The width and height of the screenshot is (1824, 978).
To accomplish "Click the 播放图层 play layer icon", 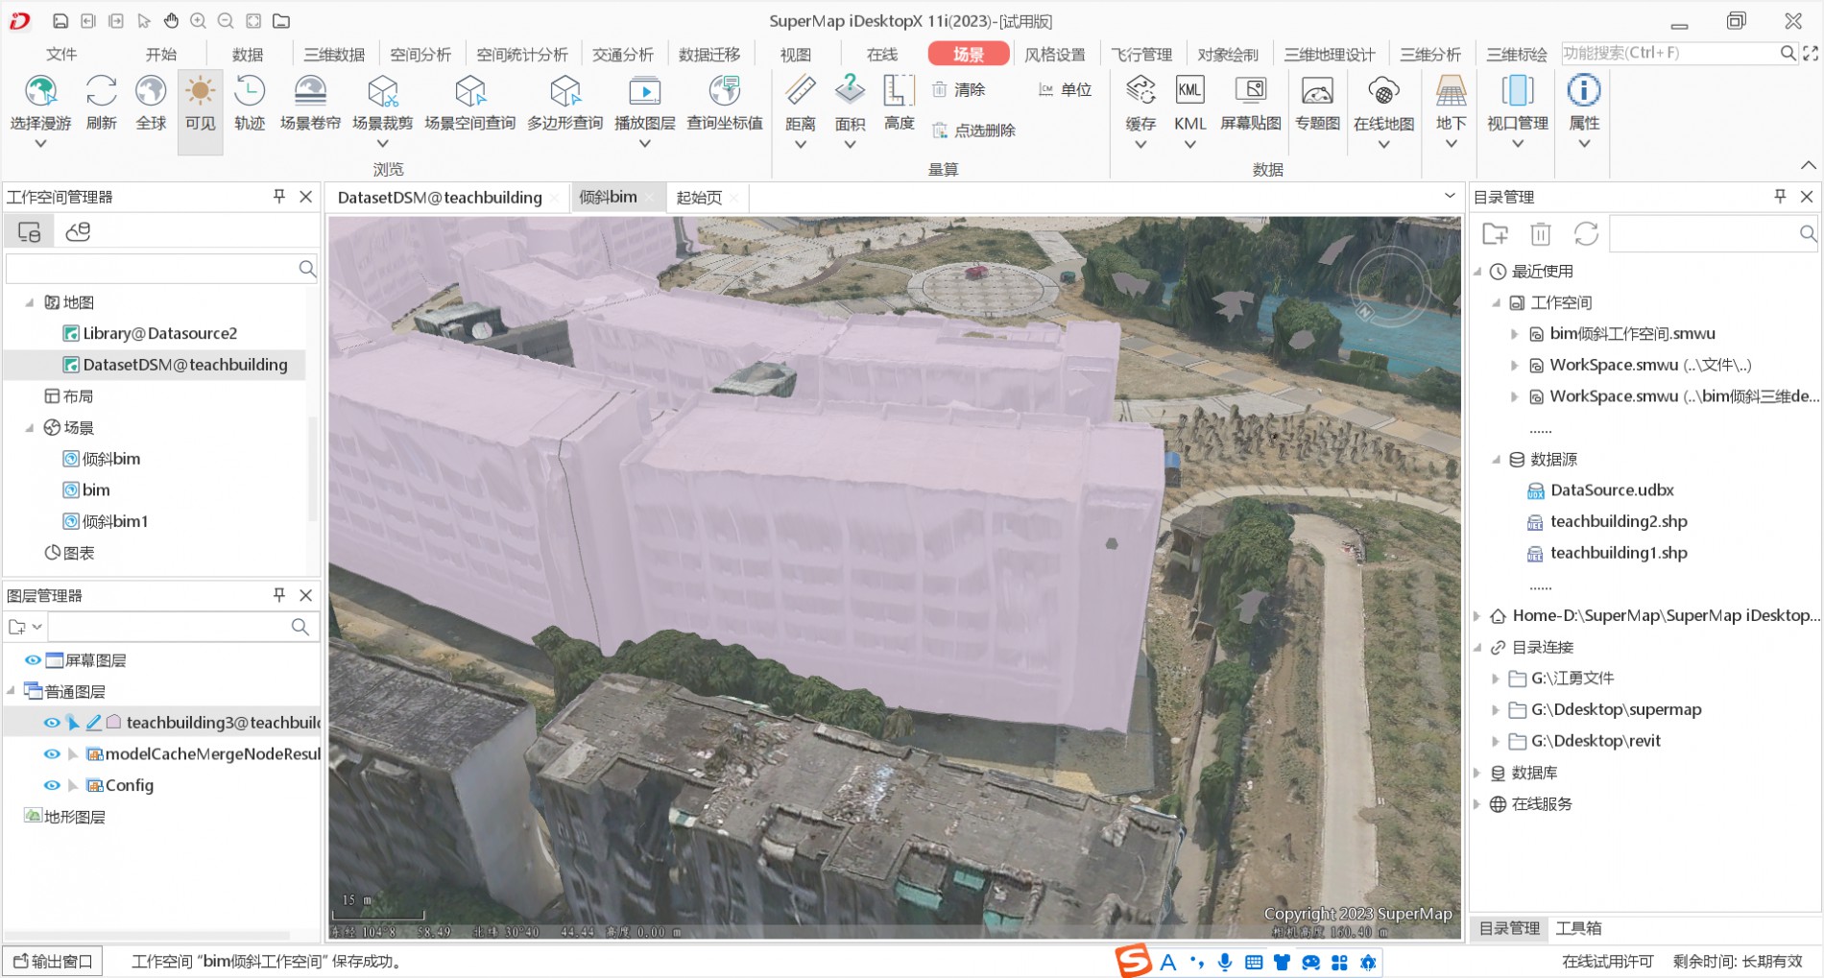I will click(644, 91).
